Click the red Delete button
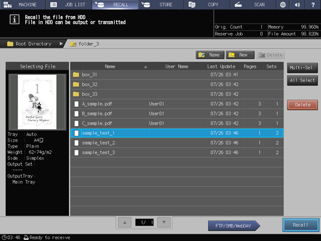 [302, 105]
